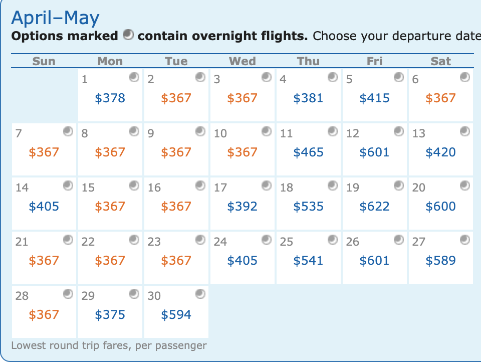The width and height of the screenshot is (481, 364).
Task: Choose the $465 fare on April 11
Action: (x=308, y=152)
